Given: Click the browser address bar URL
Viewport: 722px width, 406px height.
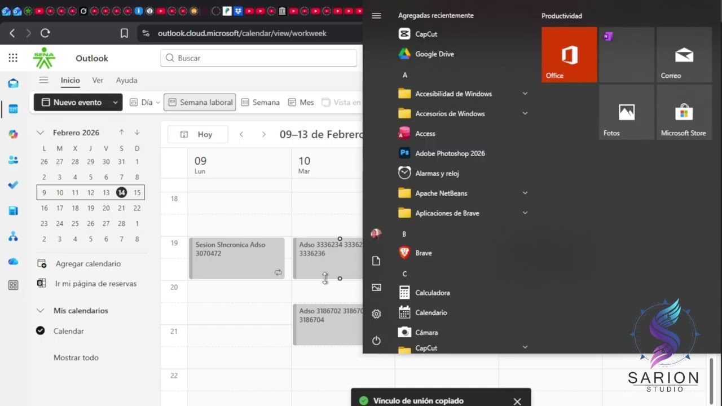Looking at the screenshot, I should click(x=242, y=33).
